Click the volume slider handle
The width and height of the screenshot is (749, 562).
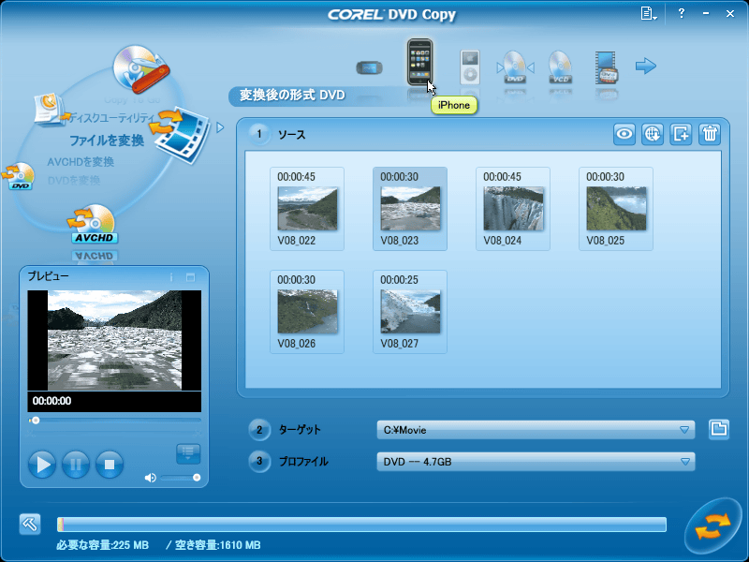click(x=197, y=478)
